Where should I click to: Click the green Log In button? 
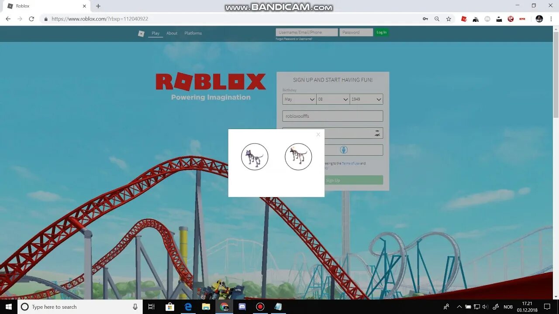click(x=382, y=32)
